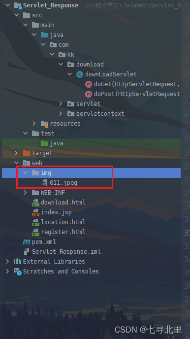Viewport: 190px width, 339px height.
Task: Expand Scratches and Consoles chevron
Action: point(8,271)
